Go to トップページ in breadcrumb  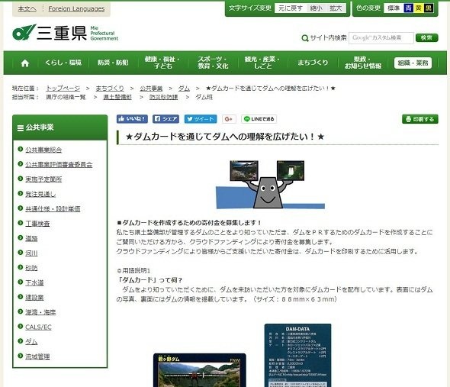(x=63, y=89)
